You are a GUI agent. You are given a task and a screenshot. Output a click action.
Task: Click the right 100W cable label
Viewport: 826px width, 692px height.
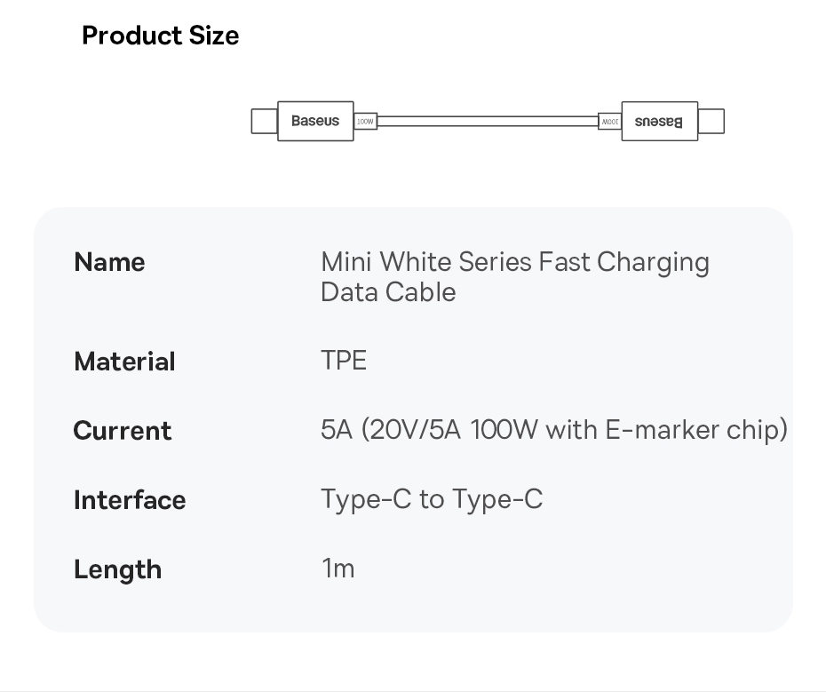click(x=609, y=121)
